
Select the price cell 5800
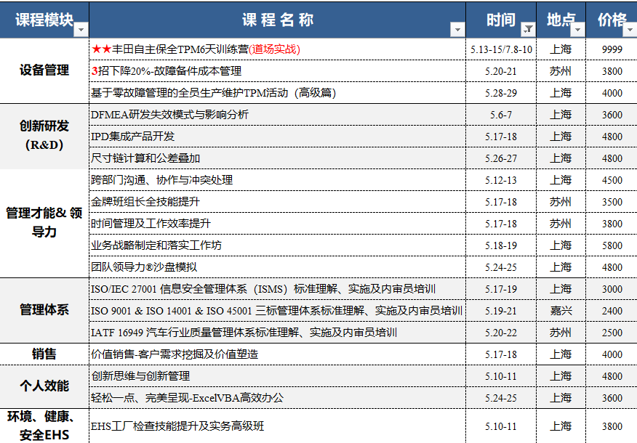pos(612,245)
